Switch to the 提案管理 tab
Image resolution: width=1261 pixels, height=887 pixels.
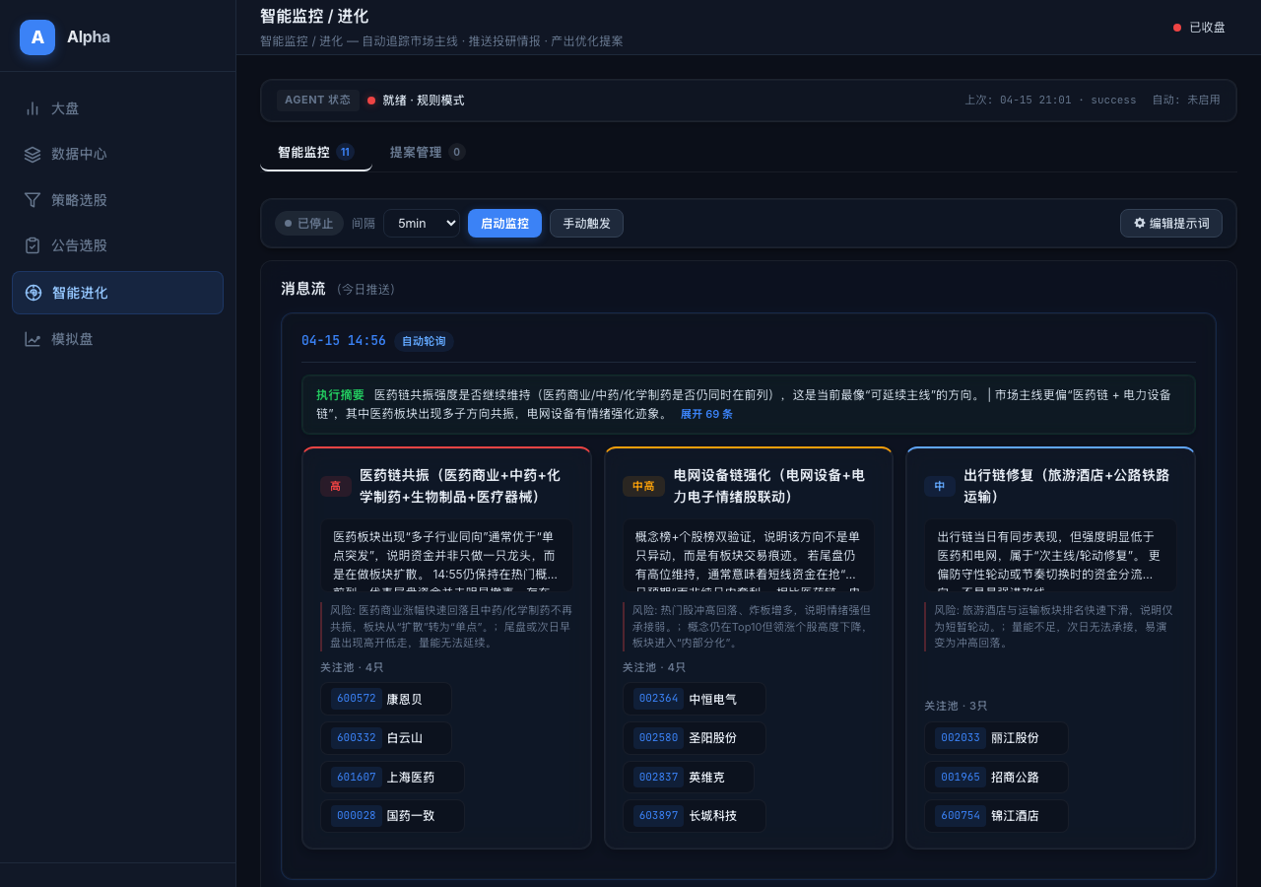[x=428, y=152]
